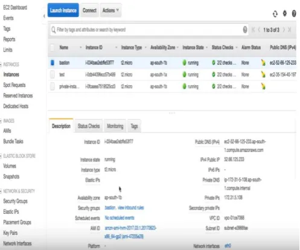This screenshot has height=250, width=300.
Task: Open the settings gear icon
Action: pos(285,13)
